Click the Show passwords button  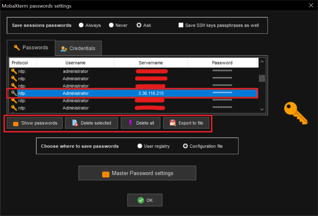tap(35, 123)
